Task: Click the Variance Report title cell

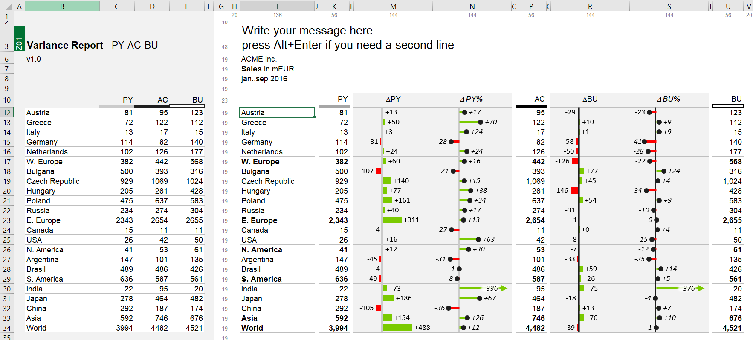Action: point(92,45)
